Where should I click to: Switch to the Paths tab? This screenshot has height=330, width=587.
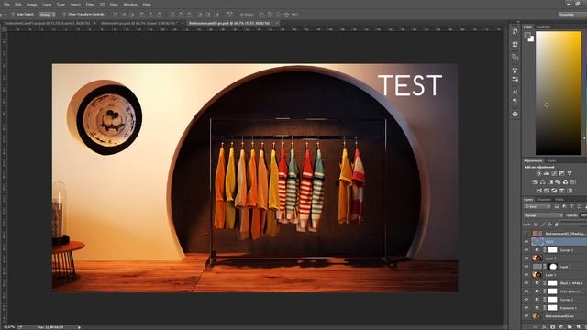(559, 200)
